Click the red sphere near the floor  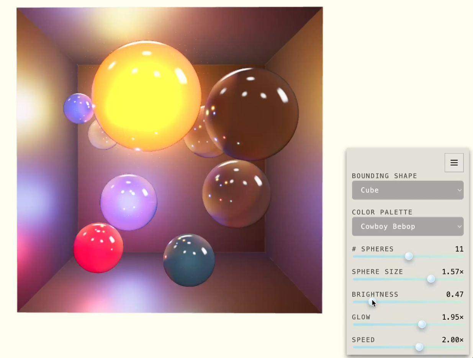(x=98, y=248)
